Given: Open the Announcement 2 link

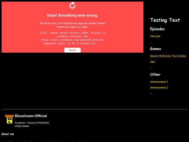Looking at the screenshot, I should [x=159, y=87].
